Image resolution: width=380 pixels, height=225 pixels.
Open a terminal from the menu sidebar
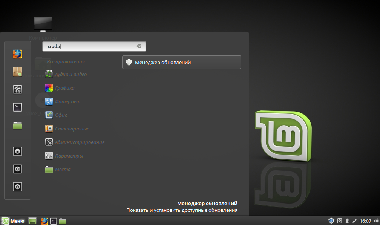17,107
